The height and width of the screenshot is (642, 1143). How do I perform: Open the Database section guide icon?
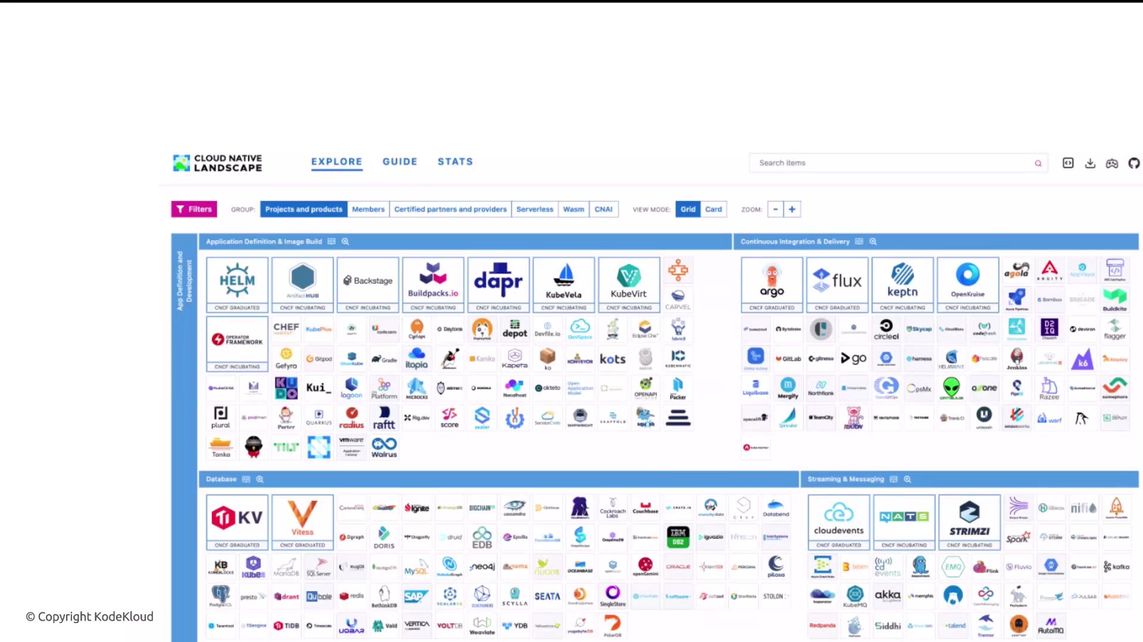pos(246,479)
